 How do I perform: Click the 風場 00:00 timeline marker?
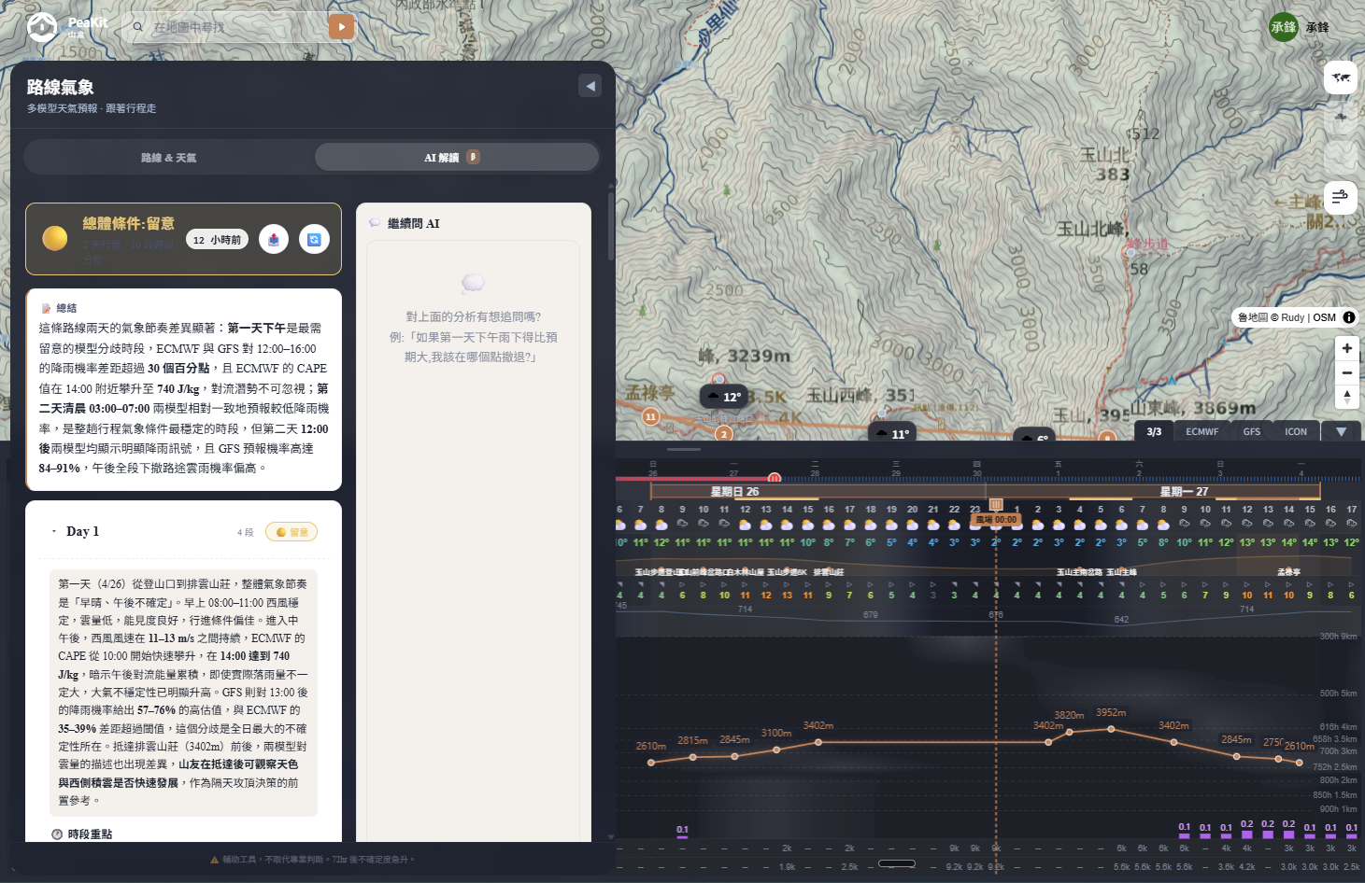click(x=995, y=518)
